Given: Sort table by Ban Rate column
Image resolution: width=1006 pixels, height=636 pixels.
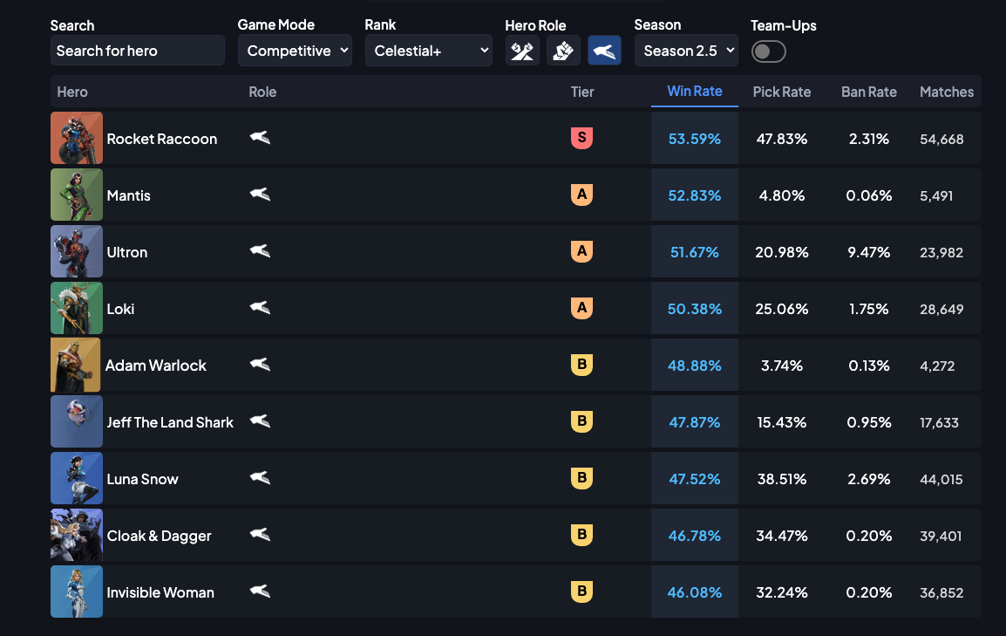Looking at the screenshot, I should pos(869,92).
